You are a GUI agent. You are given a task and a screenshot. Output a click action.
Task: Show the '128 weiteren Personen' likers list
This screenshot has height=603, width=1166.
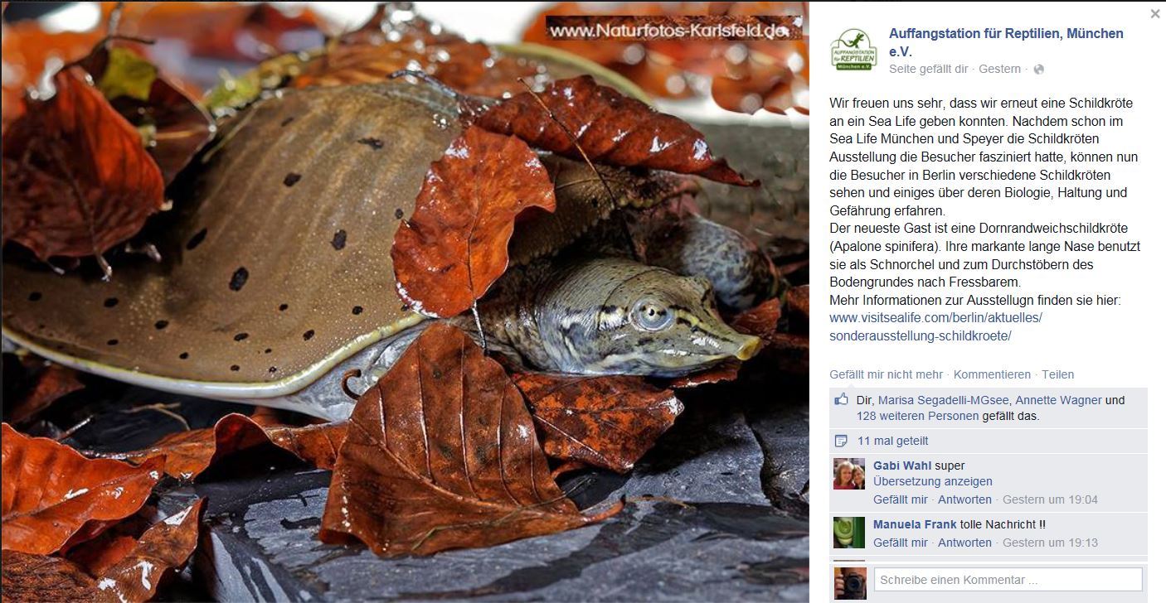tap(918, 416)
